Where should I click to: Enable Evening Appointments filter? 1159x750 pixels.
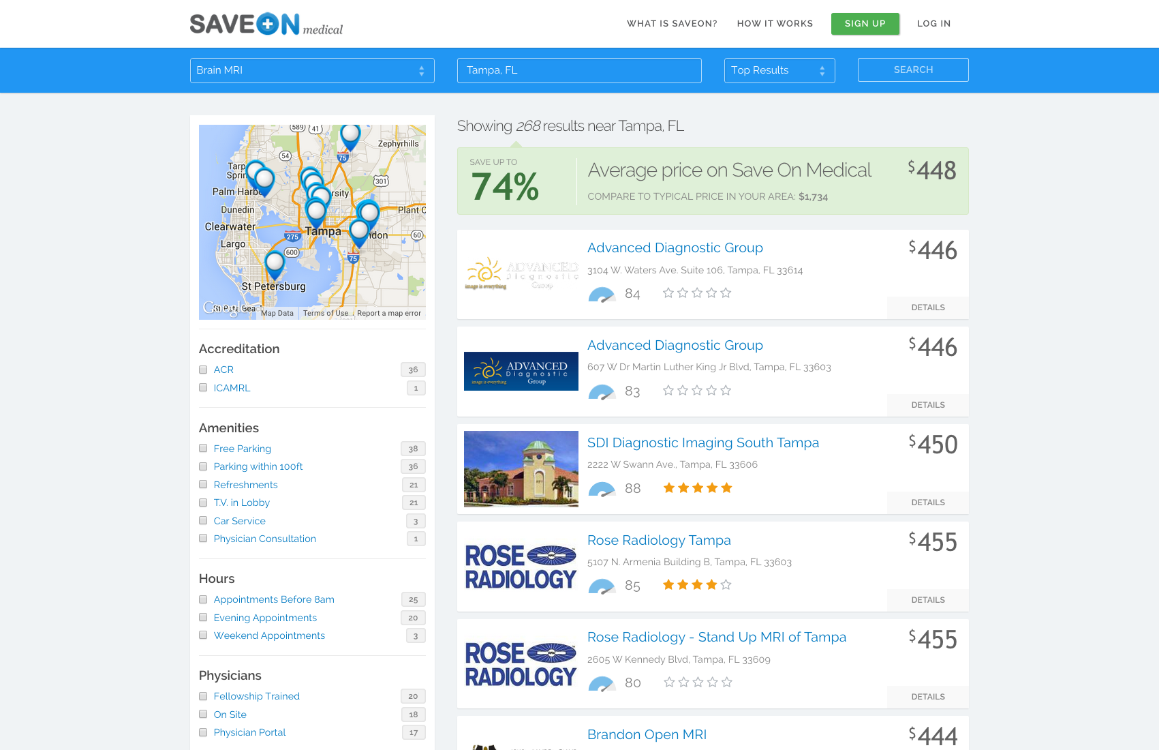click(x=203, y=617)
